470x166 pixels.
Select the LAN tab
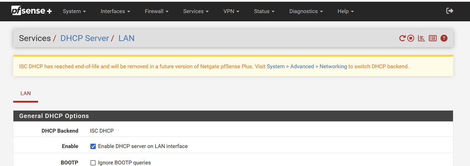pos(25,93)
